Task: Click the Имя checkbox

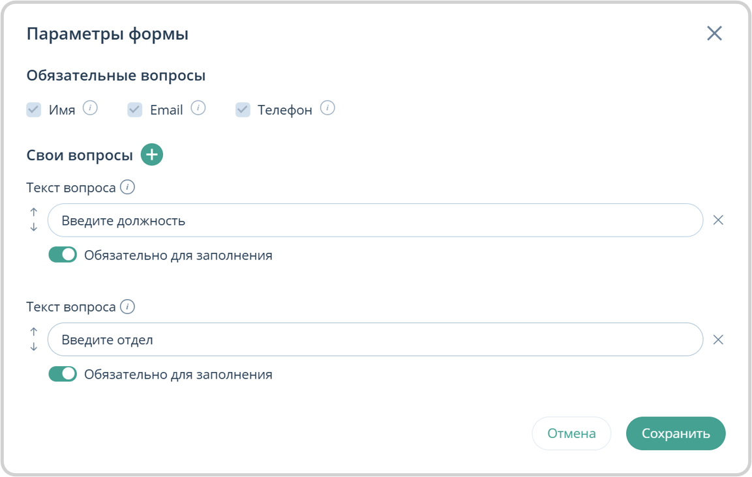Action: [33, 109]
